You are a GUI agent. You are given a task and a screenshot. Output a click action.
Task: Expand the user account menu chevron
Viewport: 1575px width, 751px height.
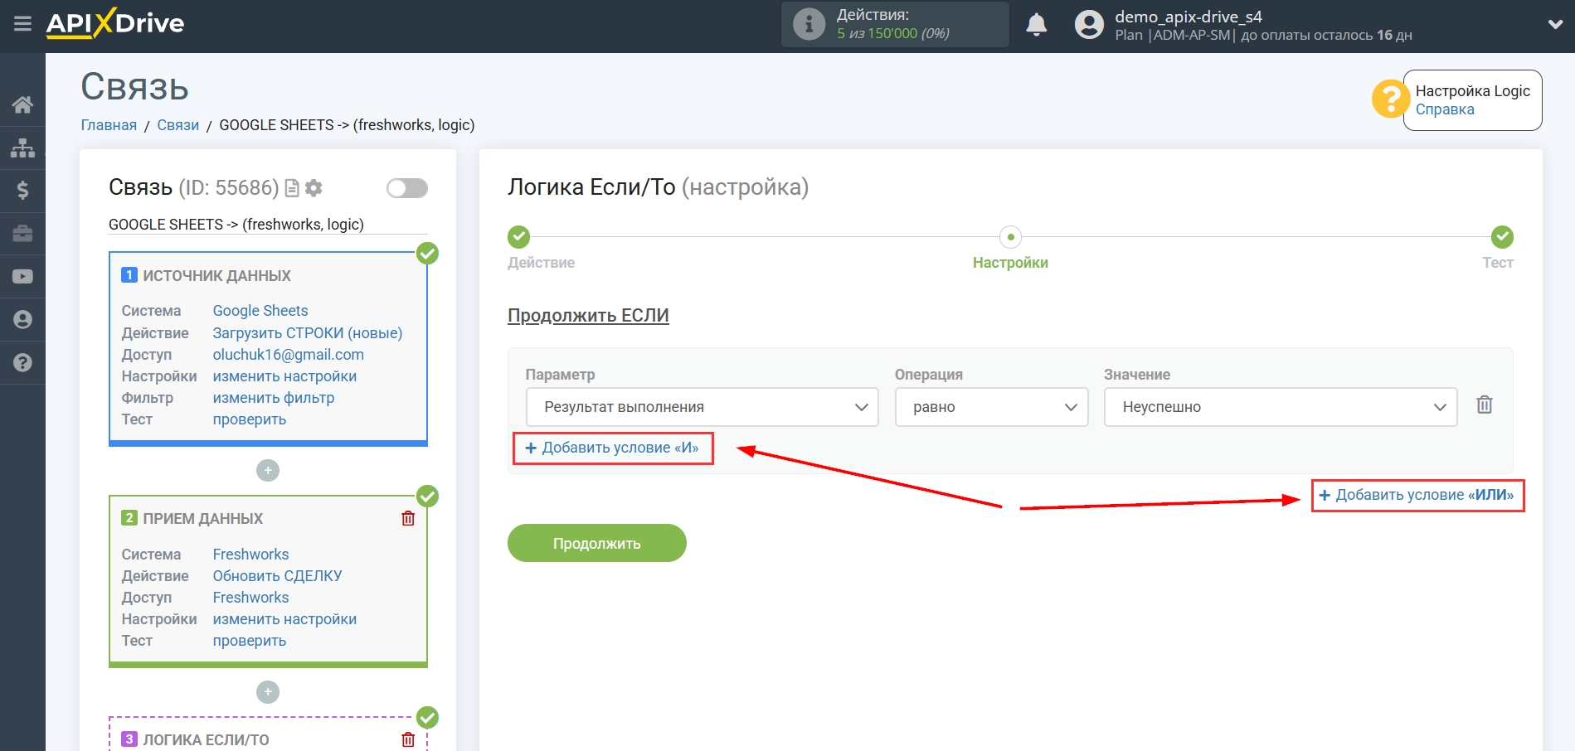[1555, 25]
